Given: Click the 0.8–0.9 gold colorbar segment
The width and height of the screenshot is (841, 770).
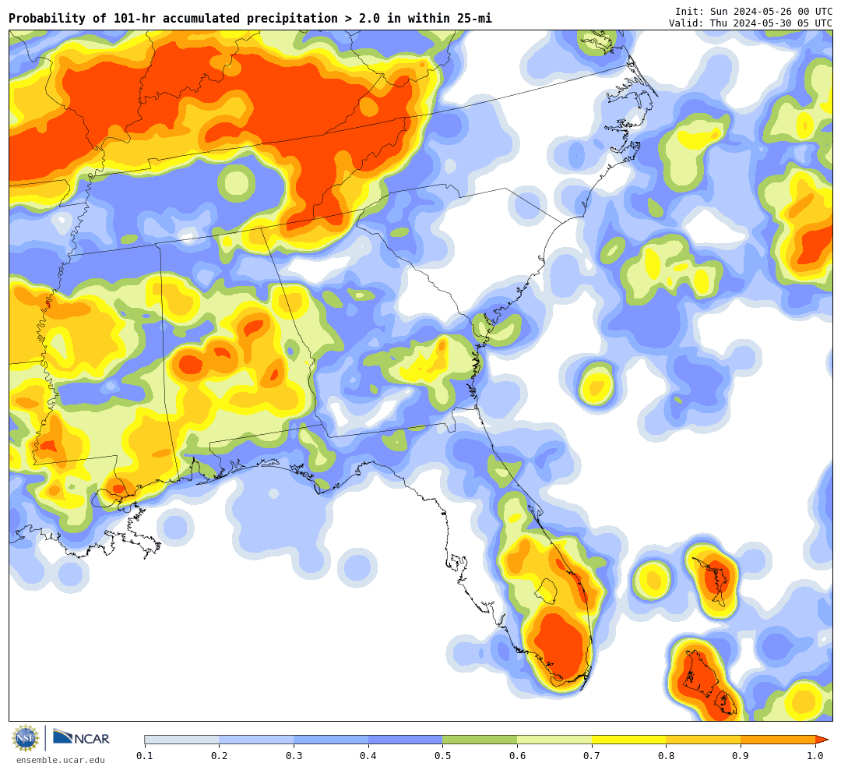Looking at the screenshot, I should click(704, 740).
